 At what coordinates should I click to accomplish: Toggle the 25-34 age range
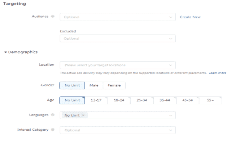(x=141, y=100)
